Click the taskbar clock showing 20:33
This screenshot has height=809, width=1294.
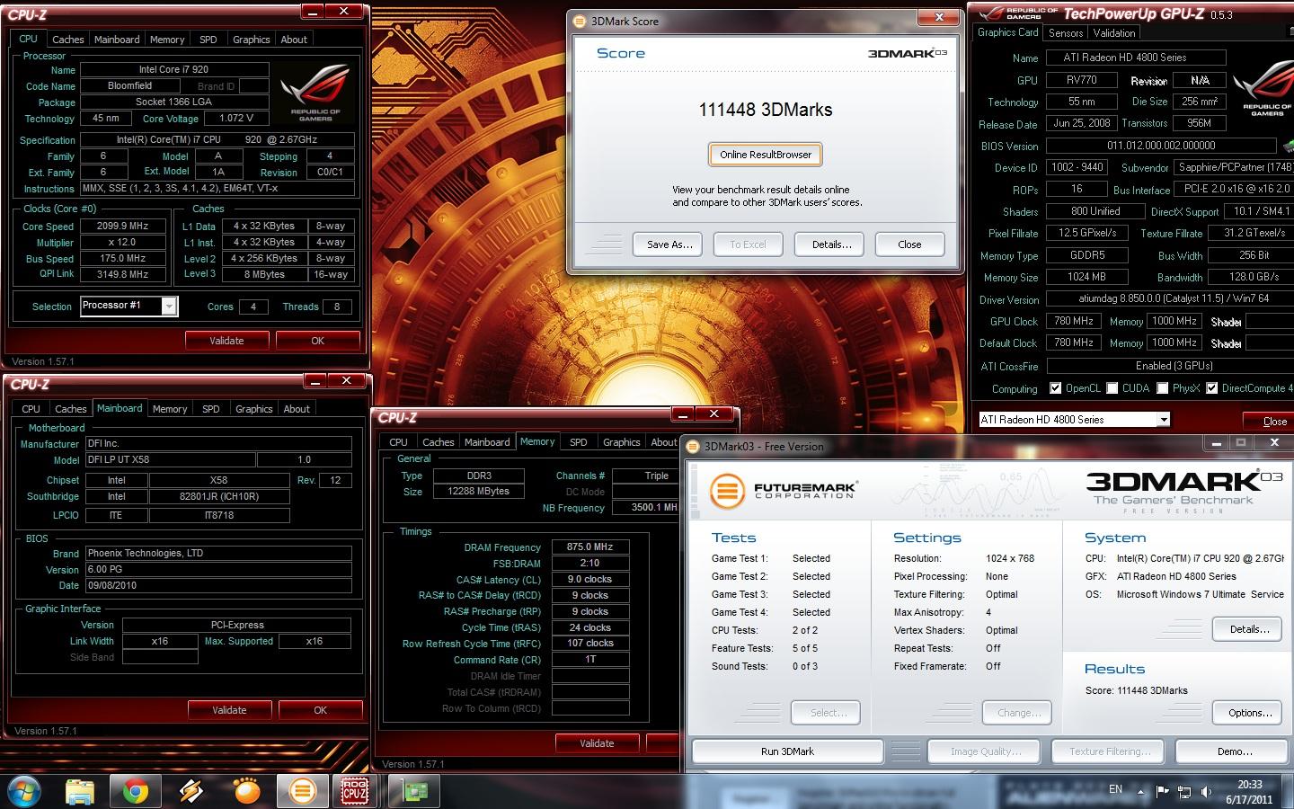click(1249, 792)
